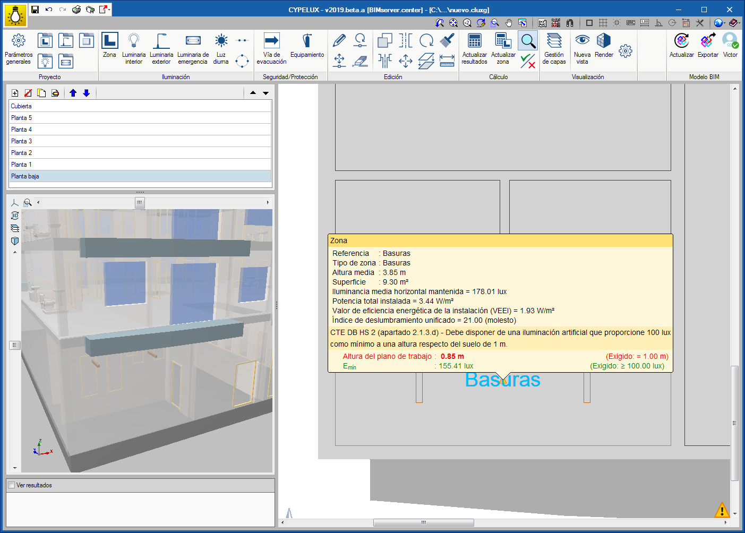Image resolution: width=745 pixels, height=533 pixels.
Task: Toggle the magnet snap icon
Action: click(x=570, y=23)
